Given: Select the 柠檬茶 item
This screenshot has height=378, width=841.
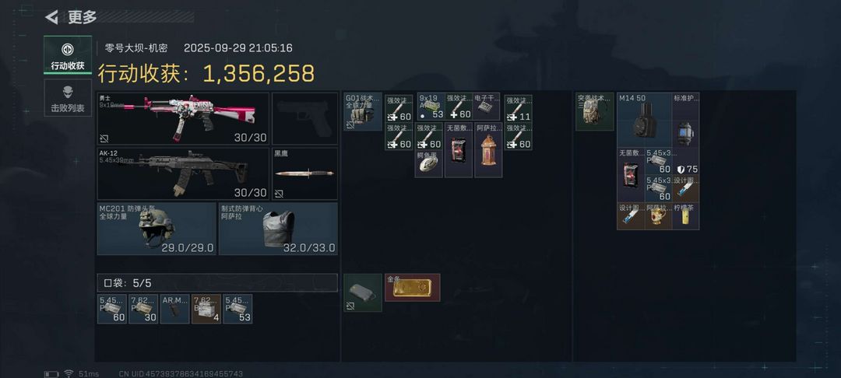Looking at the screenshot, I should 685,216.
